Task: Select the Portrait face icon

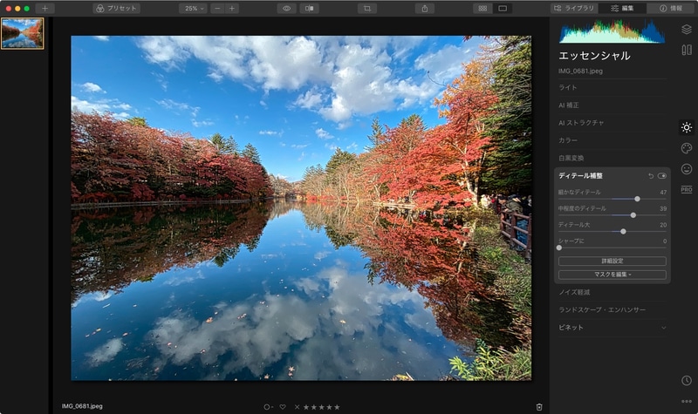Action: [x=687, y=169]
